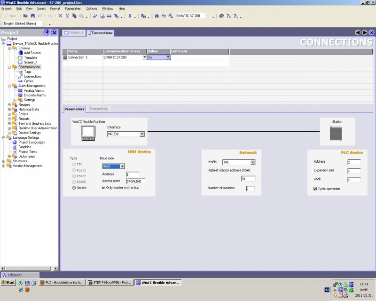Click the Station PLC device image
The image size is (376, 301).
click(336, 134)
